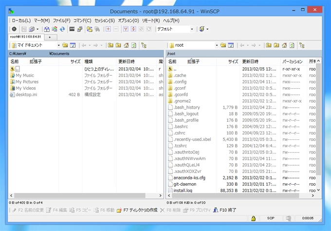Sort remote files by パーミッション column

294,61
